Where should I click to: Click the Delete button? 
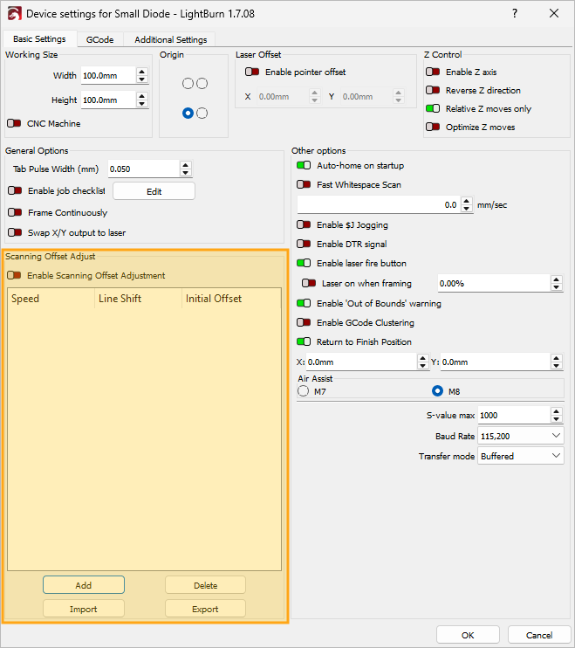click(206, 585)
